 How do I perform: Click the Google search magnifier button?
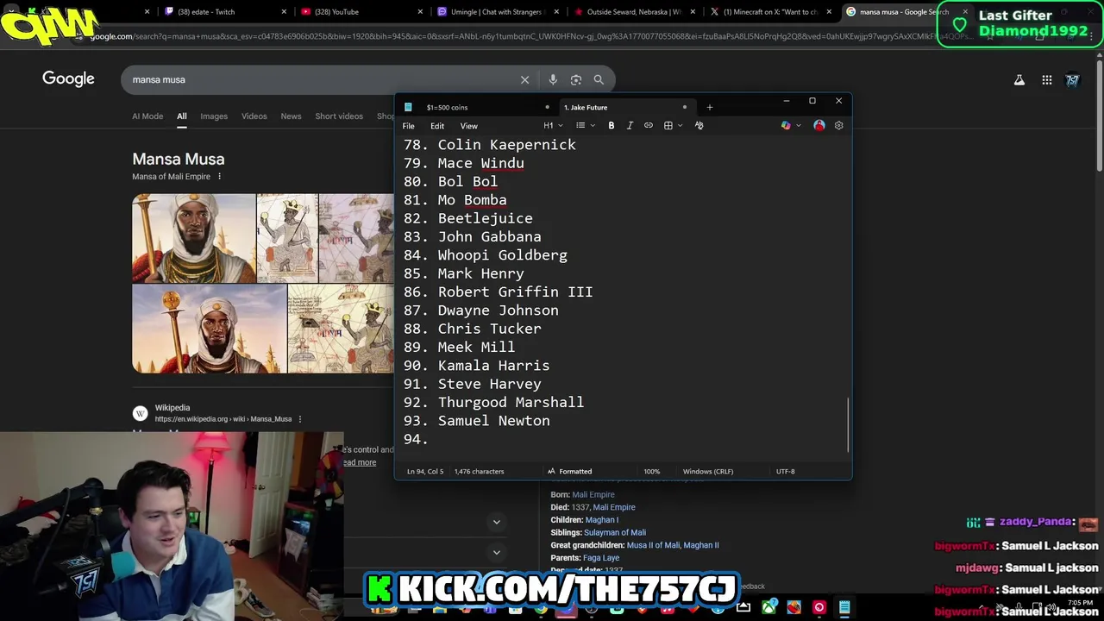click(x=599, y=79)
